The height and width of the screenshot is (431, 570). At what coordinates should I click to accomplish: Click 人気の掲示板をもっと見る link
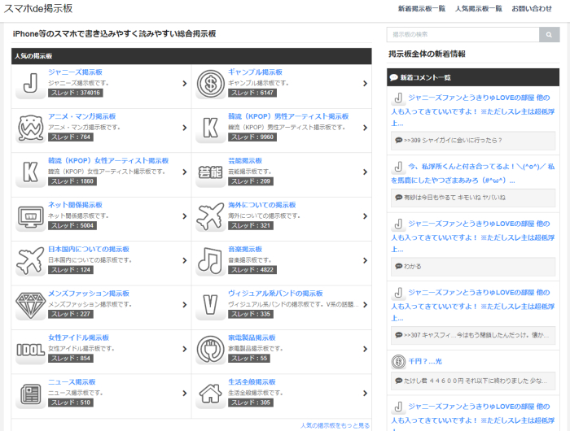(335, 424)
